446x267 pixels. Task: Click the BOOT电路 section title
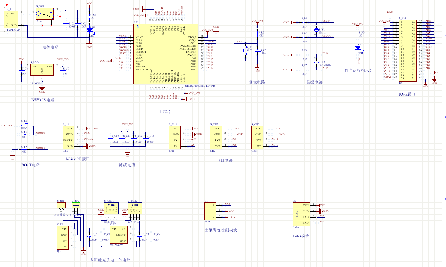[31, 165]
